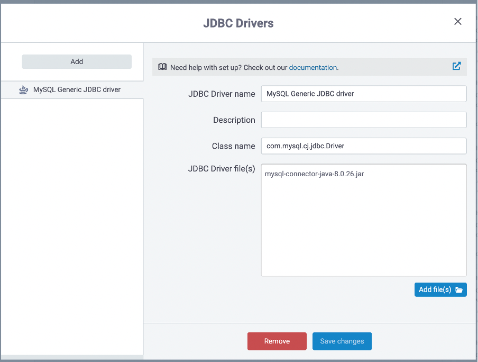Select MySQL Generic JDBC driver in list
478x362 pixels.
[77, 90]
